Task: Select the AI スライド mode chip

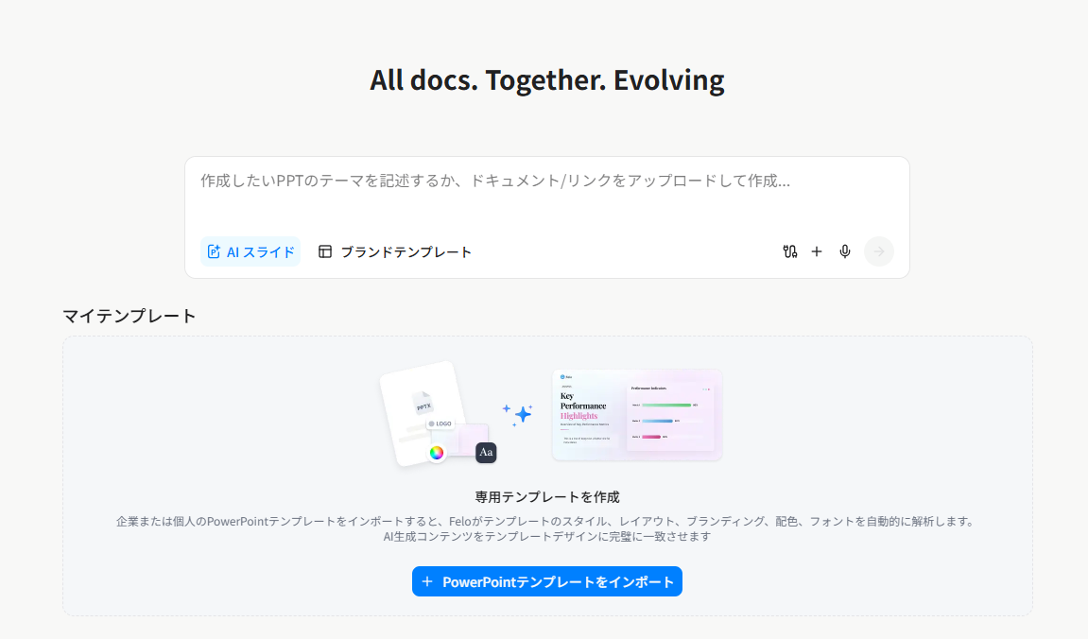Action: pos(250,251)
